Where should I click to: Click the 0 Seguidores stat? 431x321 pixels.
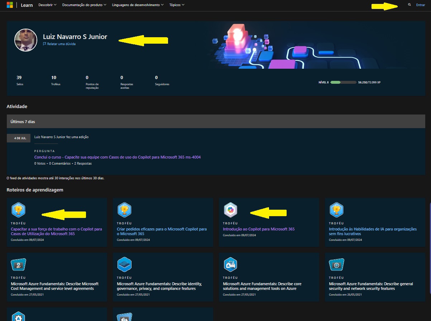coord(162,80)
